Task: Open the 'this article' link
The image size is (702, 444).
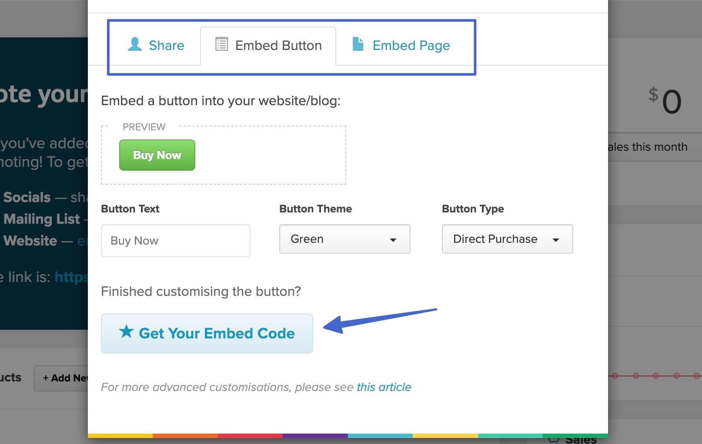Action: [x=384, y=387]
